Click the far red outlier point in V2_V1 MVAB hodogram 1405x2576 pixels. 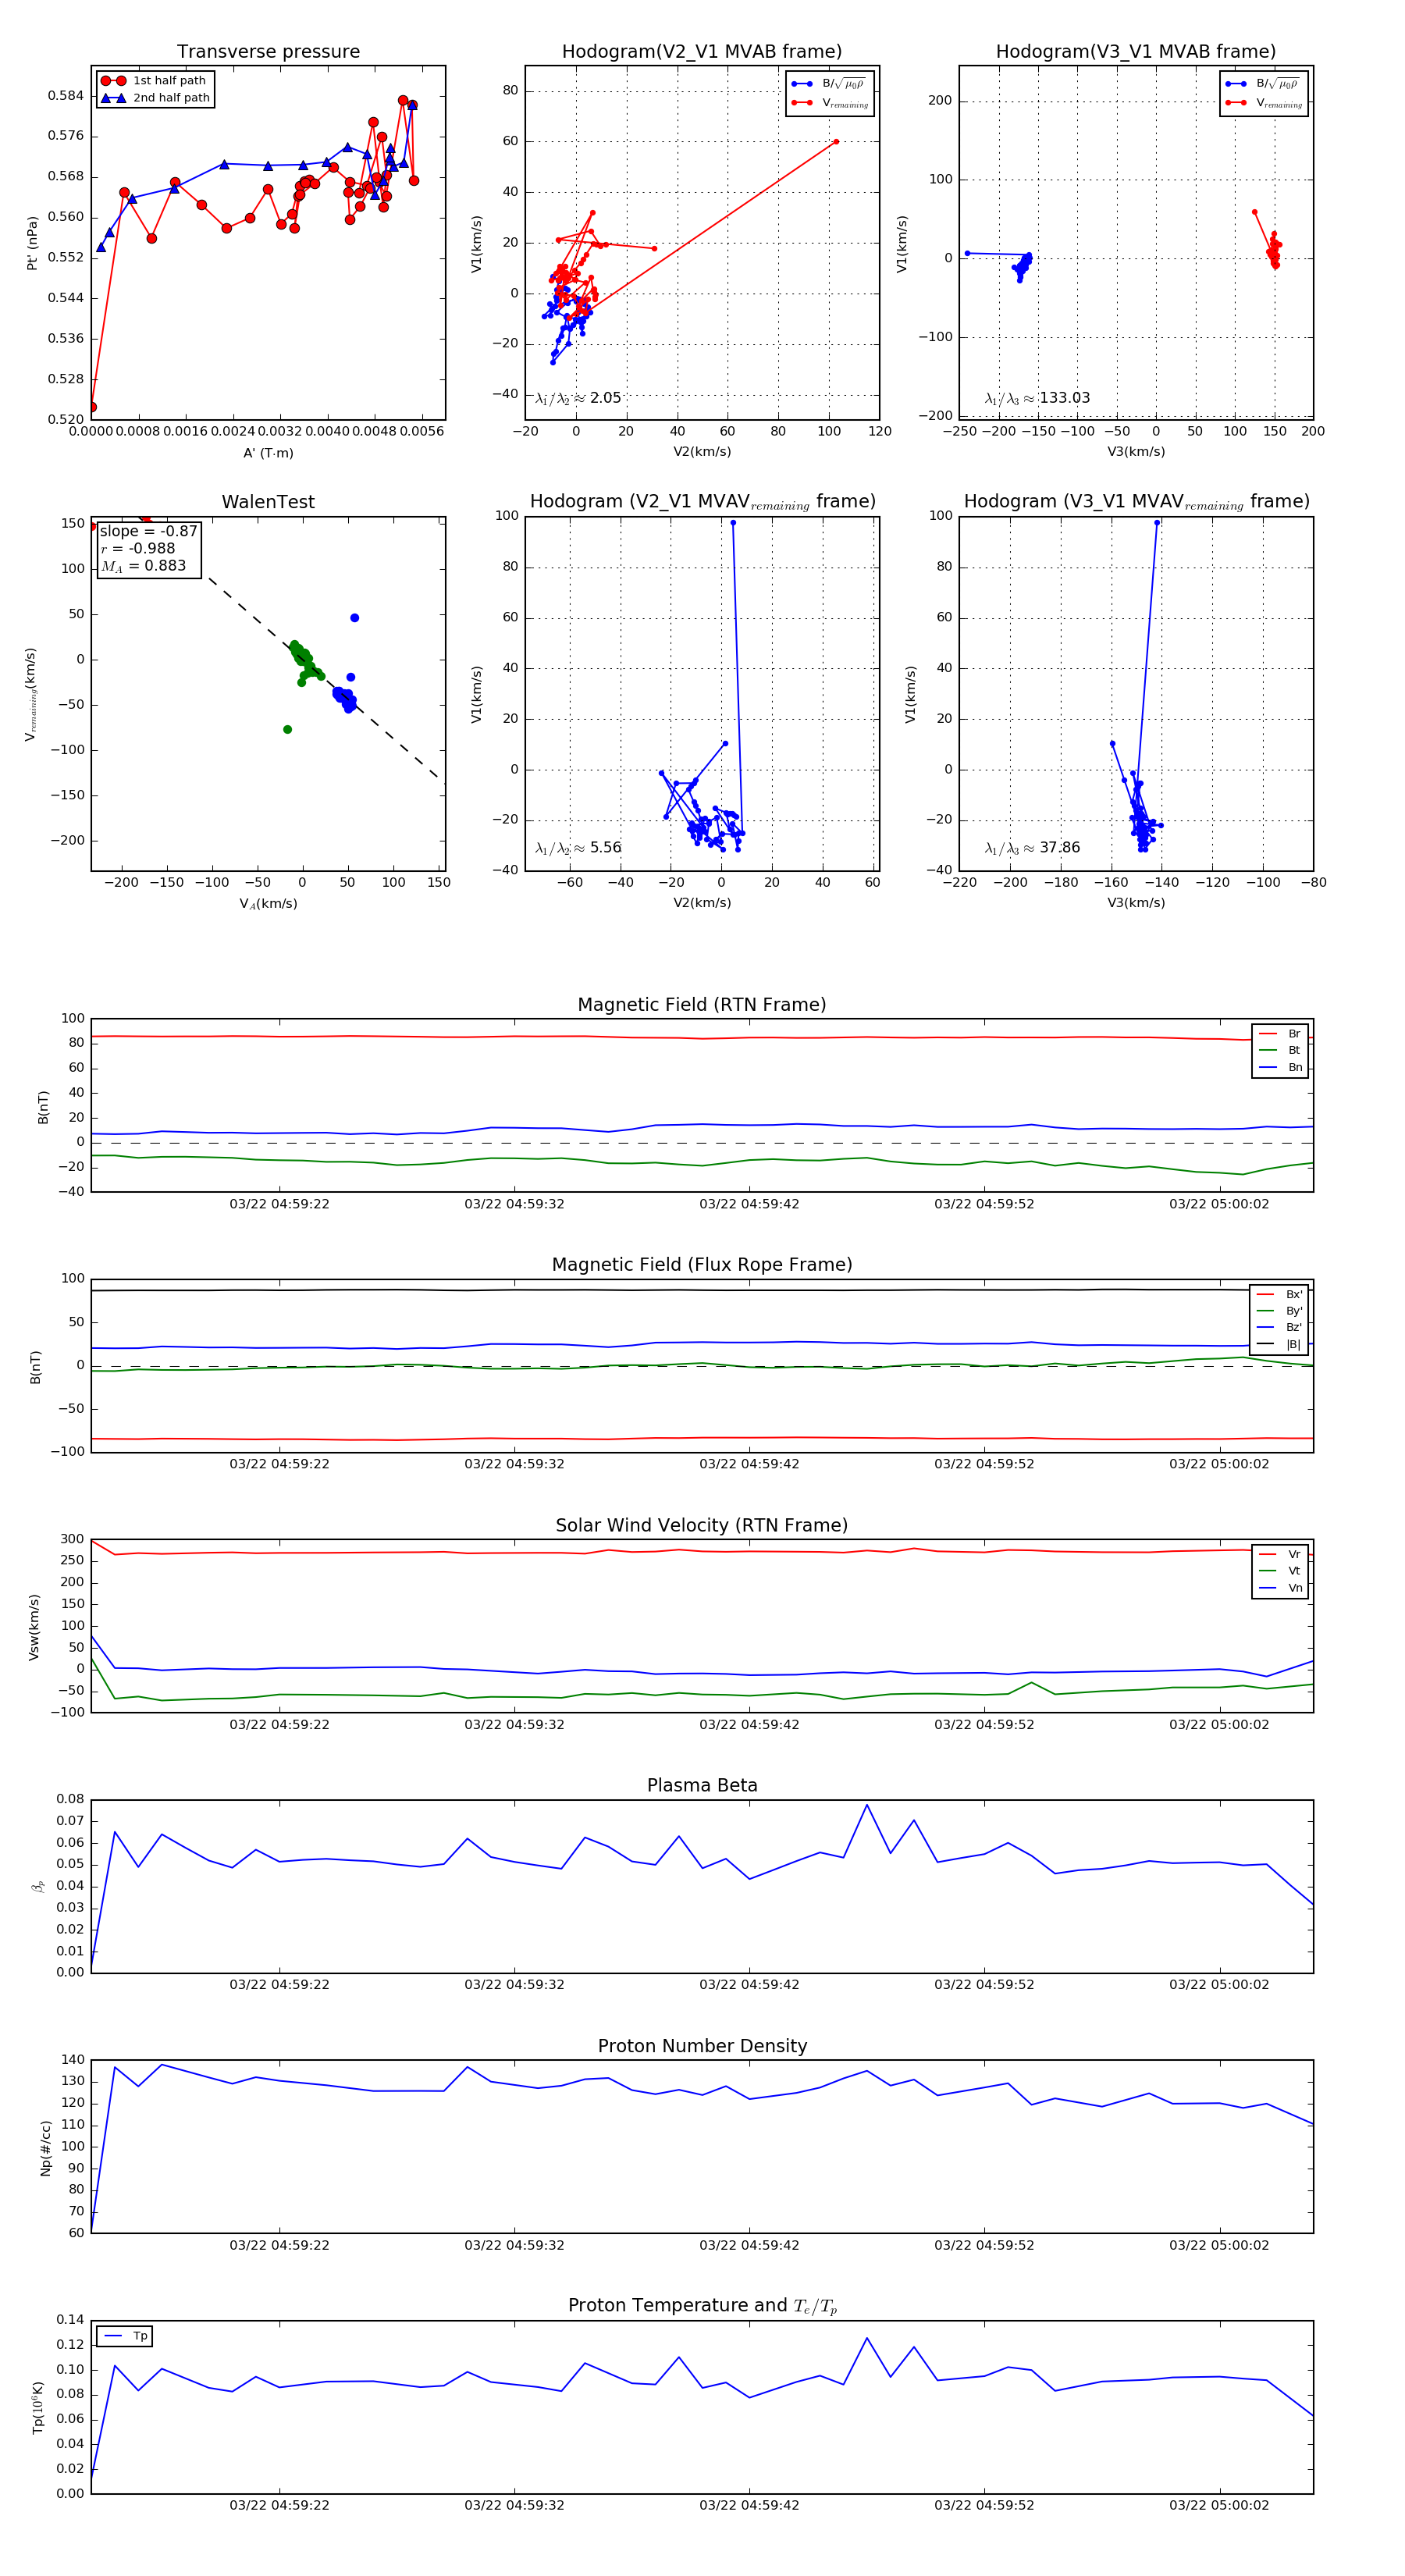[836, 142]
